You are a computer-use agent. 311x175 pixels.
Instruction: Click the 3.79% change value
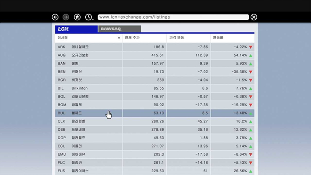click(x=241, y=138)
